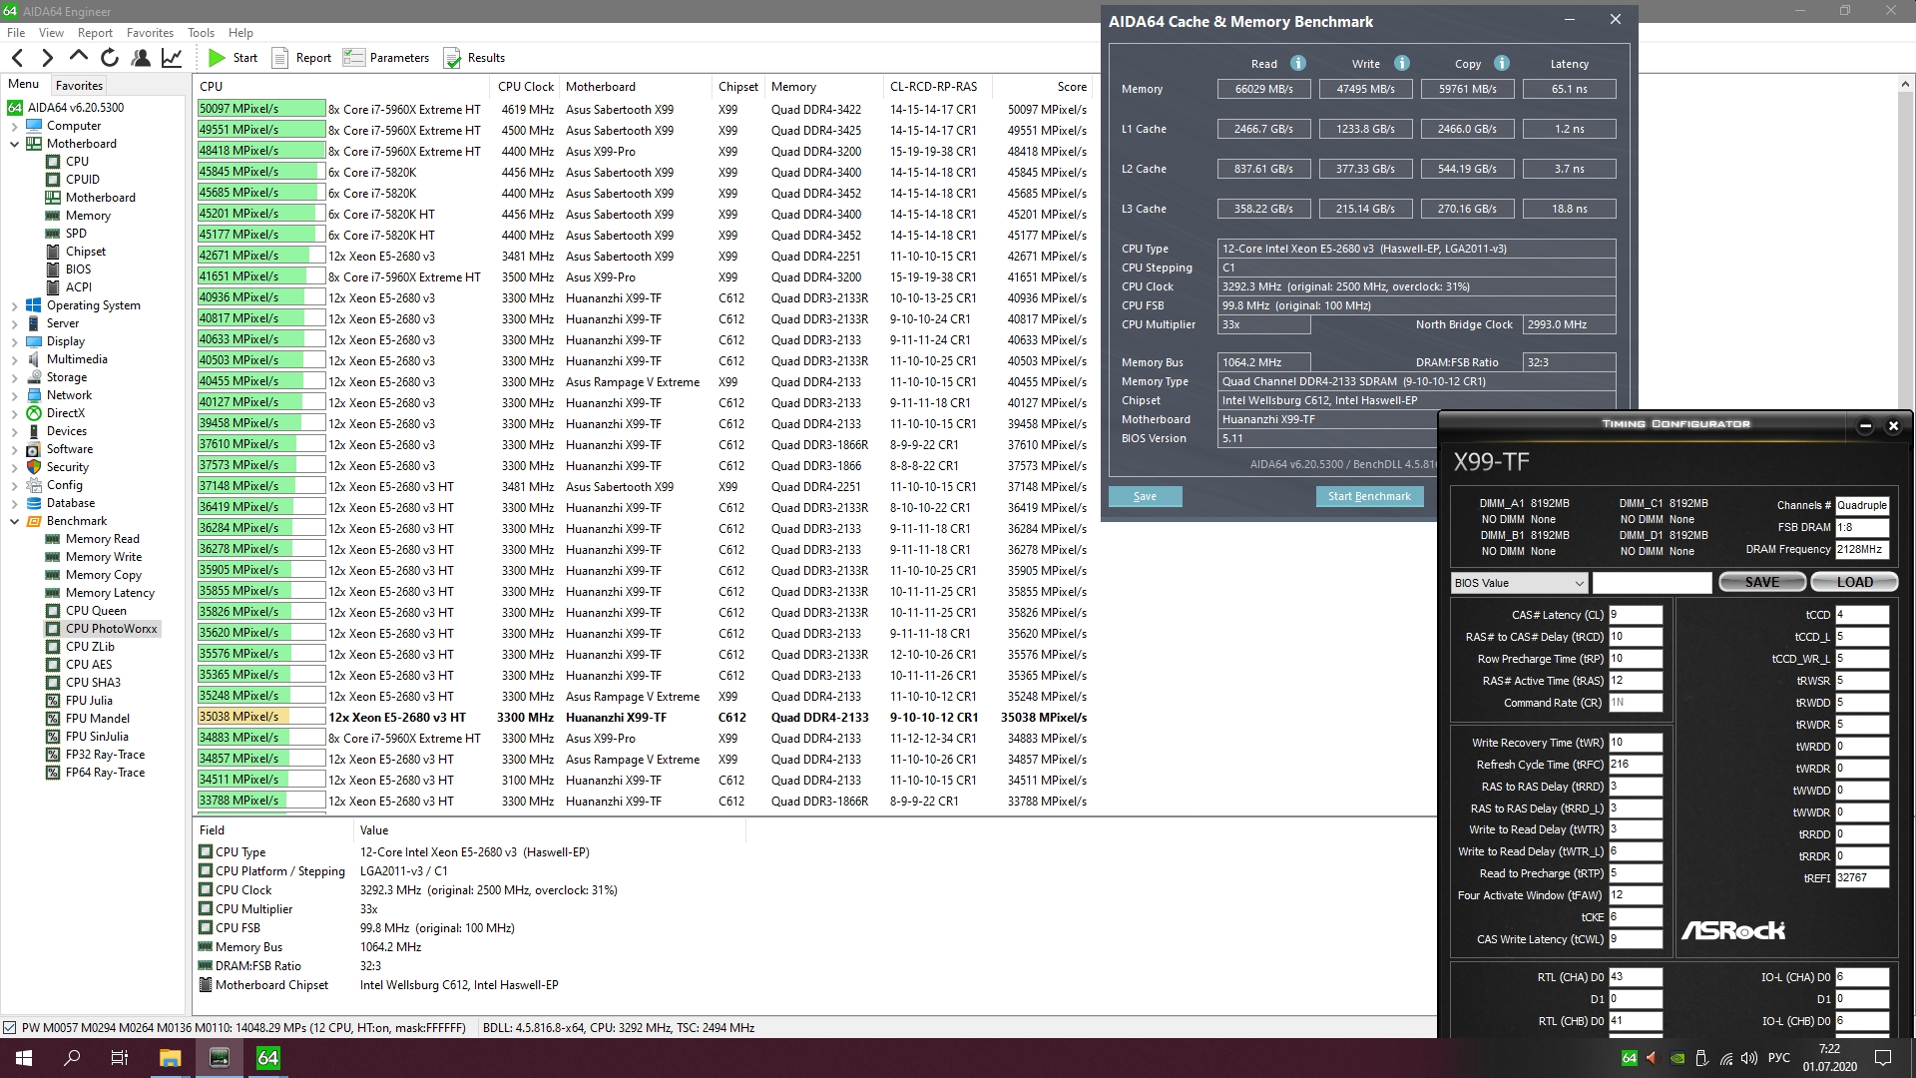Open the Tools menu

pyautogui.click(x=201, y=33)
